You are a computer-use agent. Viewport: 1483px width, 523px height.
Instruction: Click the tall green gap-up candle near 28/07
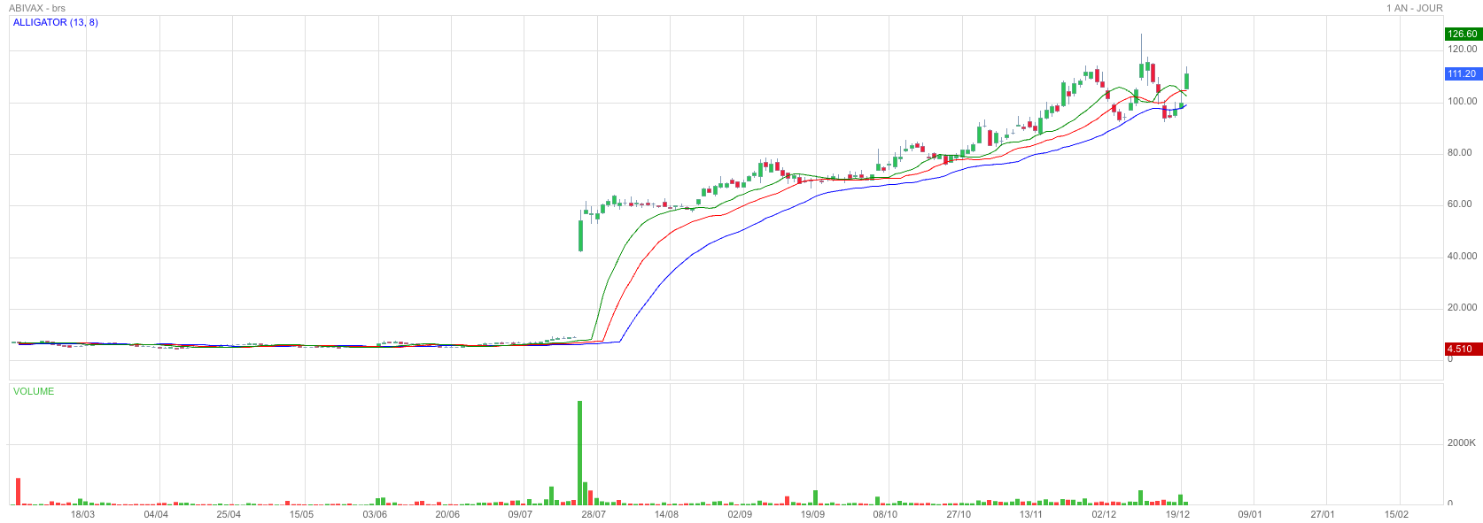coord(580,235)
